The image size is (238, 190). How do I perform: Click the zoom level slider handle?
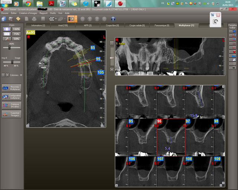tap(9, 47)
